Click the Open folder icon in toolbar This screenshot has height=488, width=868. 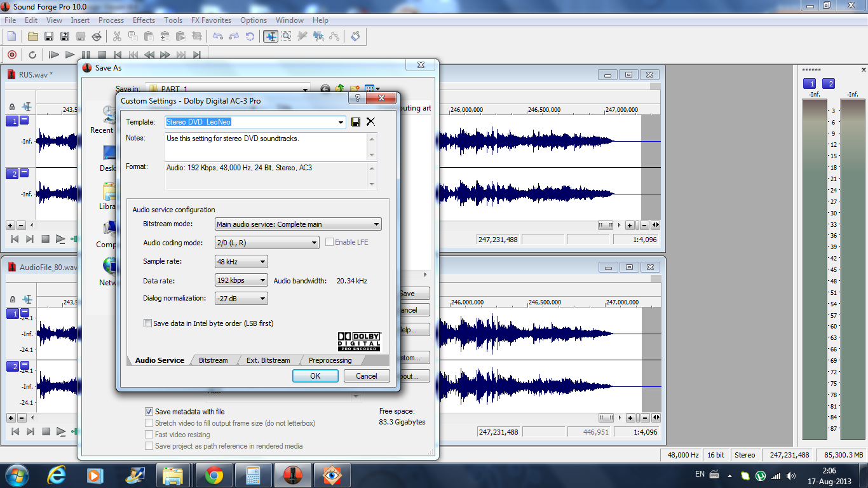pyautogui.click(x=33, y=36)
